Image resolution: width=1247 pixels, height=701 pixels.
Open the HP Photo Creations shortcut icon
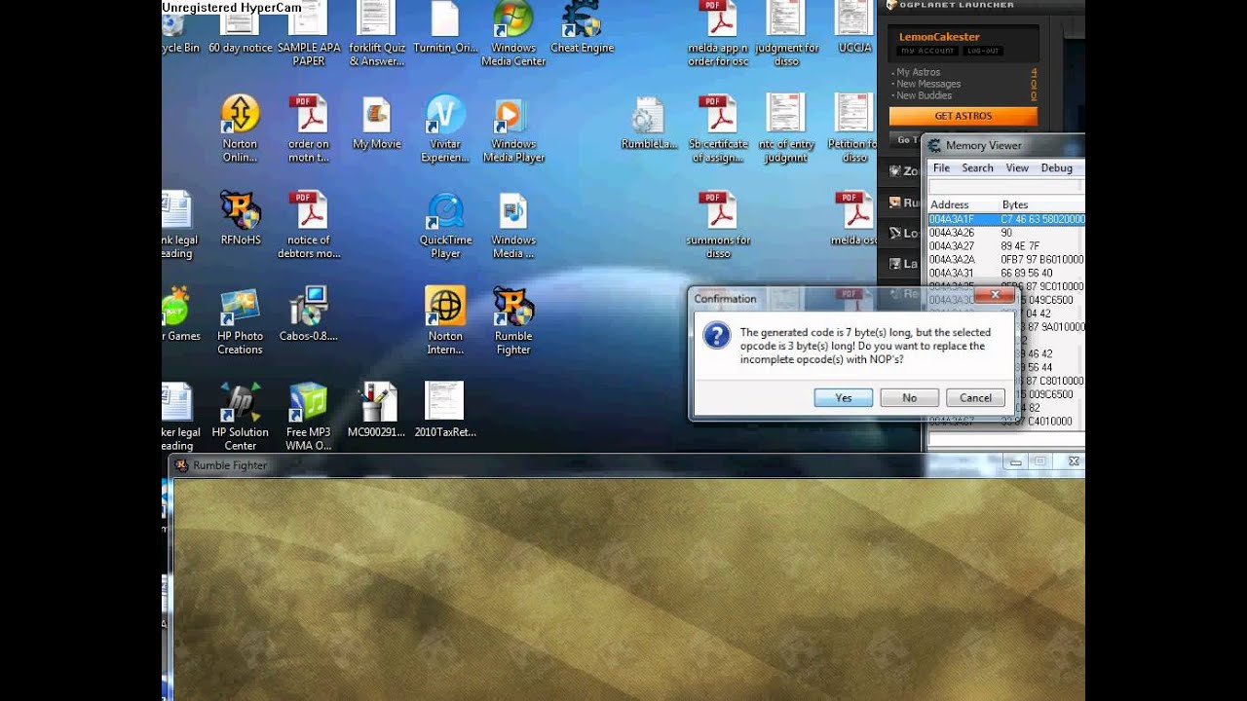[241, 321]
